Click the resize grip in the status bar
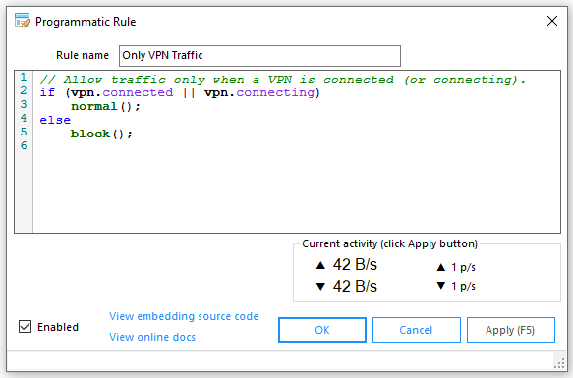 click(559, 362)
